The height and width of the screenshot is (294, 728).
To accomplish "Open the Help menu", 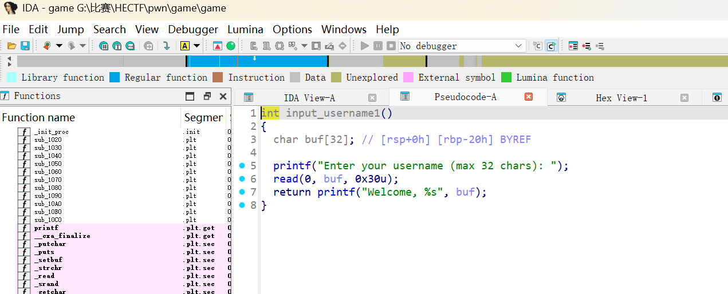I will pyautogui.click(x=387, y=29).
